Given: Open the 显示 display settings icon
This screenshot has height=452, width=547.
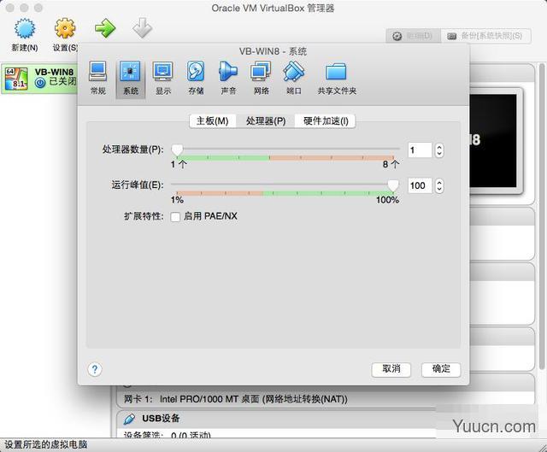Looking at the screenshot, I should pyautogui.click(x=163, y=71).
